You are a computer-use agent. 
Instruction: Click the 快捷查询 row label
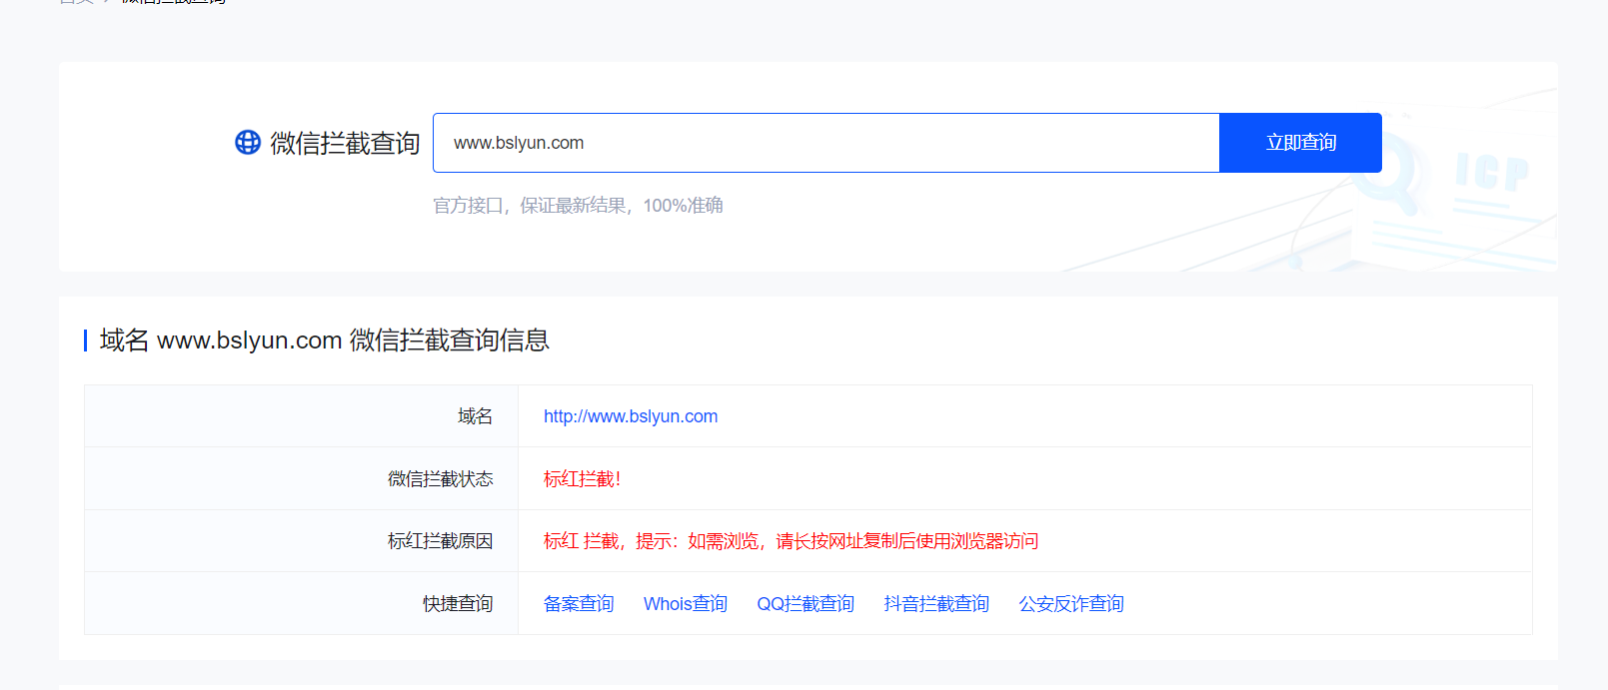(x=458, y=604)
